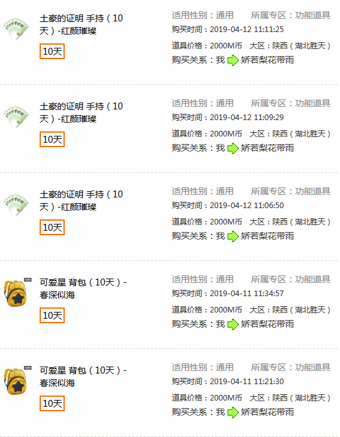Select 10天 box for 11:11:25 purchase
340x437 pixels.
click(52, 52)
